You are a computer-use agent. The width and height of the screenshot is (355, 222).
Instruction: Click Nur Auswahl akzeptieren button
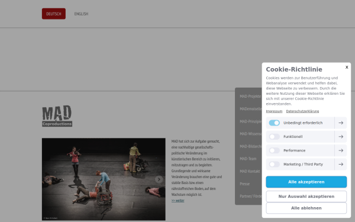(x=306, y=197)
